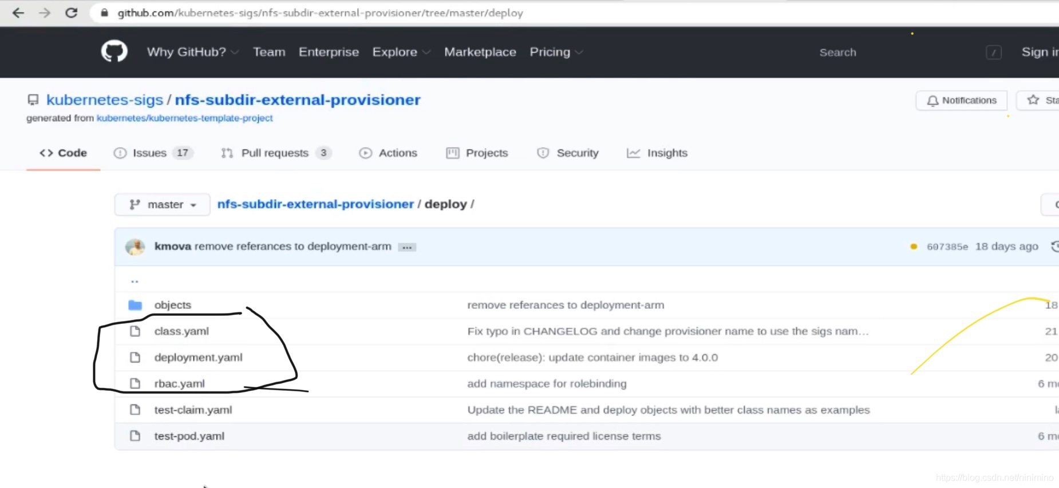The height and width of the screenshot is (488, 1059).
Task: Click the address bar URL
Action: 321,13
